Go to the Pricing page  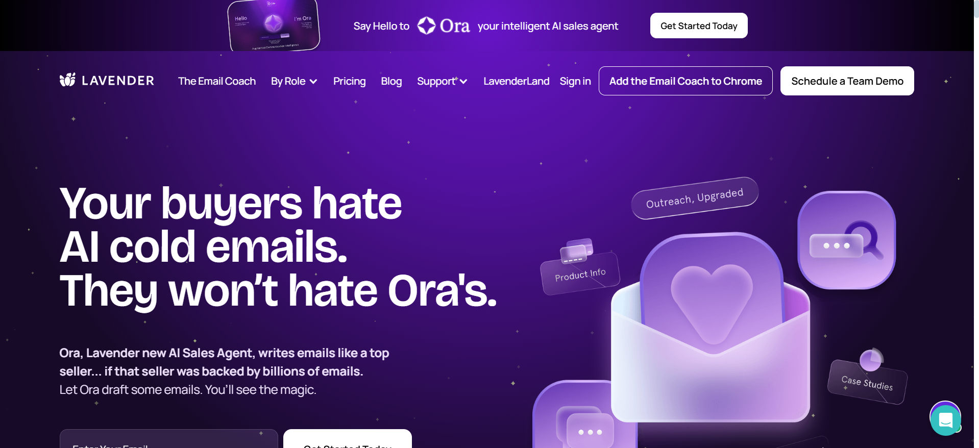coord(349,81)
